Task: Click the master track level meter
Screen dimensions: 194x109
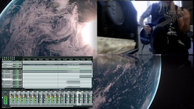Action: [5, 99]
